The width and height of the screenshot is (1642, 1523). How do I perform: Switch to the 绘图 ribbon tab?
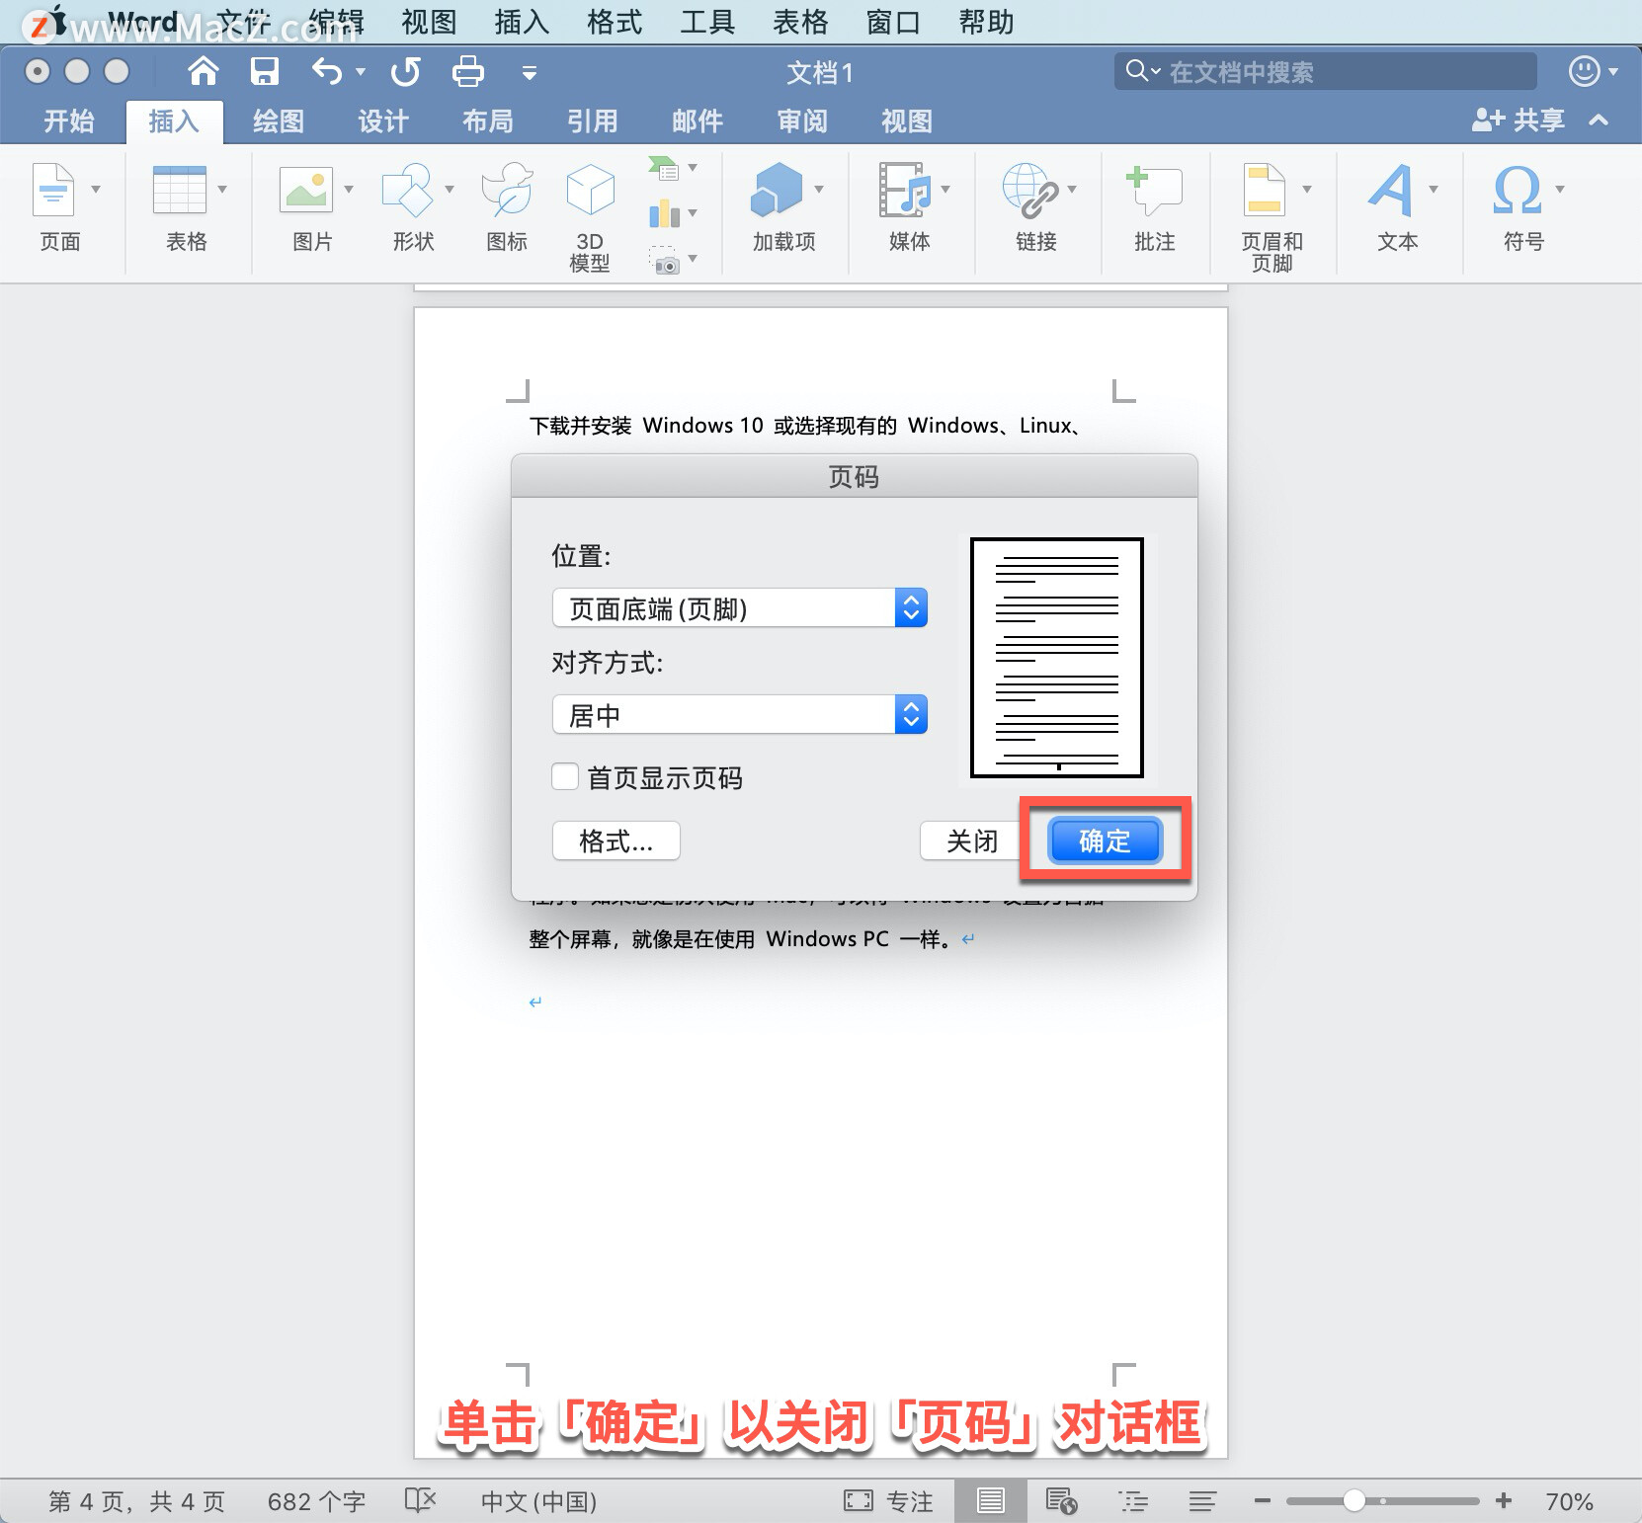click(x=279, y=120)
